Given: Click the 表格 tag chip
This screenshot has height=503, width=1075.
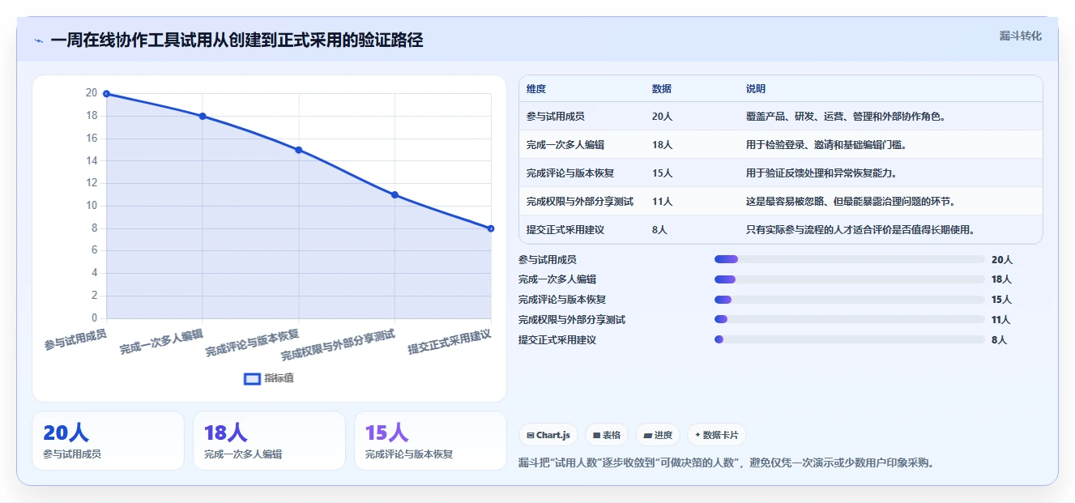Looking at the screenshot, I should click(x=607, y=435).
